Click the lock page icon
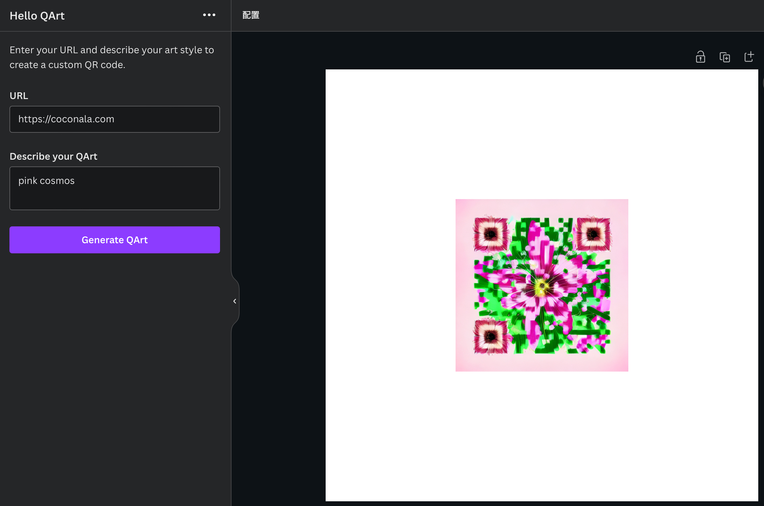Image resolution: width=764 pixels, height=506 pixels. (701, 57)
